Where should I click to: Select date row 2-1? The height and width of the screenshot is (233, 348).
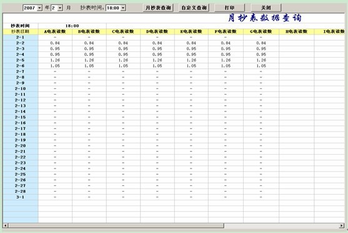(x=21, y=38)
